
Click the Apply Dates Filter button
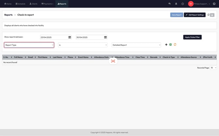click(192, 37)
